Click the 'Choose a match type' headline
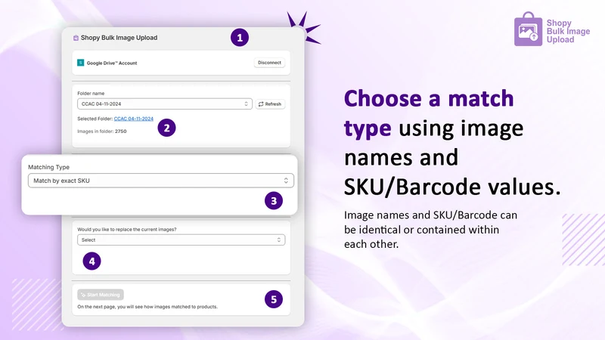The width and height of the screenshot is (605, 340). click(x=429, y=113)
